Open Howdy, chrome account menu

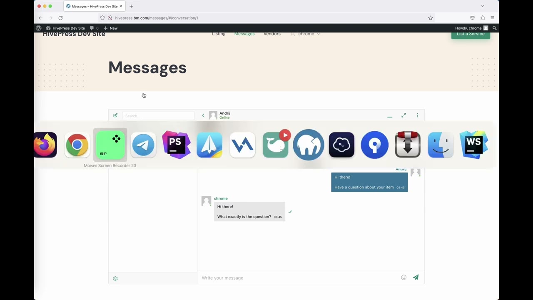(x=471, y=28)
